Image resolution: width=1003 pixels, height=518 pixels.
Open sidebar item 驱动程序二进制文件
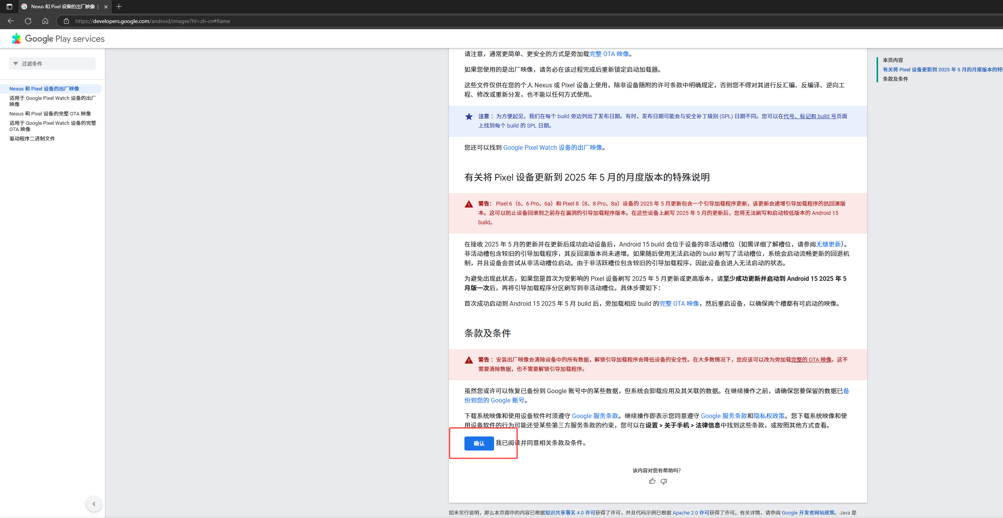(x=32, y=138)
